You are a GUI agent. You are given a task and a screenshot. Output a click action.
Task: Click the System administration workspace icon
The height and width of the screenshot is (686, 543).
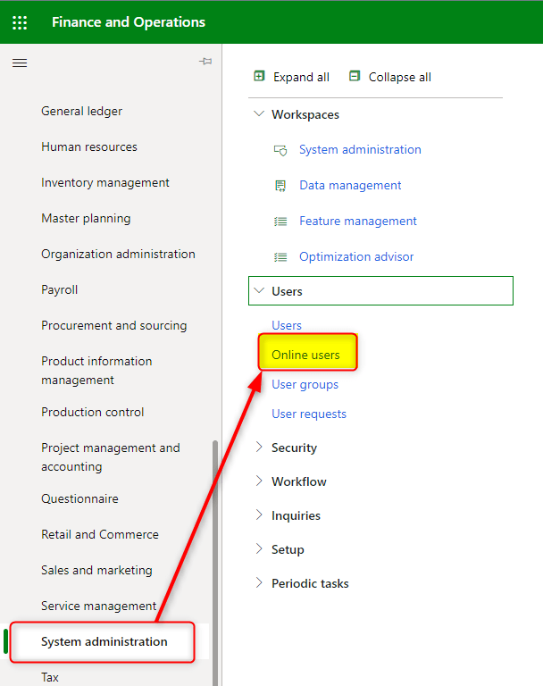(280, 150)
